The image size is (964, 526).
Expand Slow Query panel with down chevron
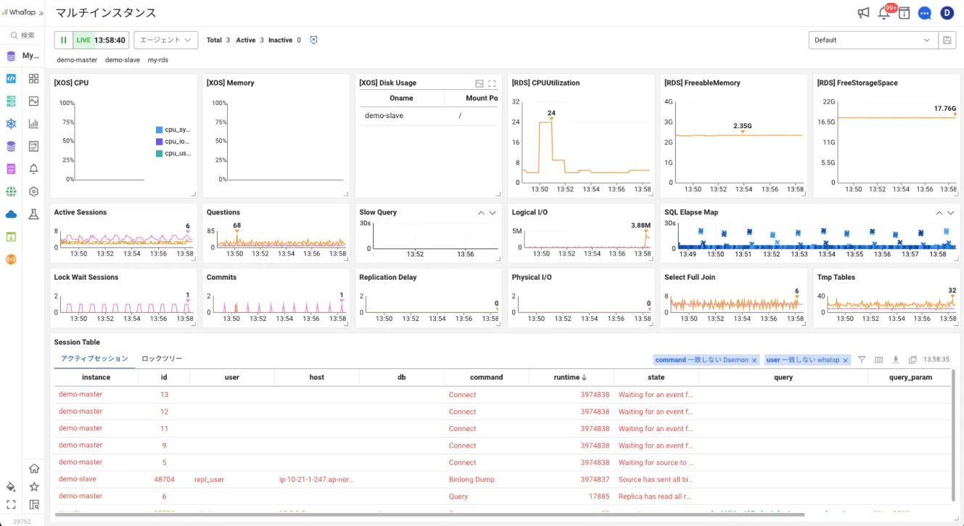pos(493,213)
